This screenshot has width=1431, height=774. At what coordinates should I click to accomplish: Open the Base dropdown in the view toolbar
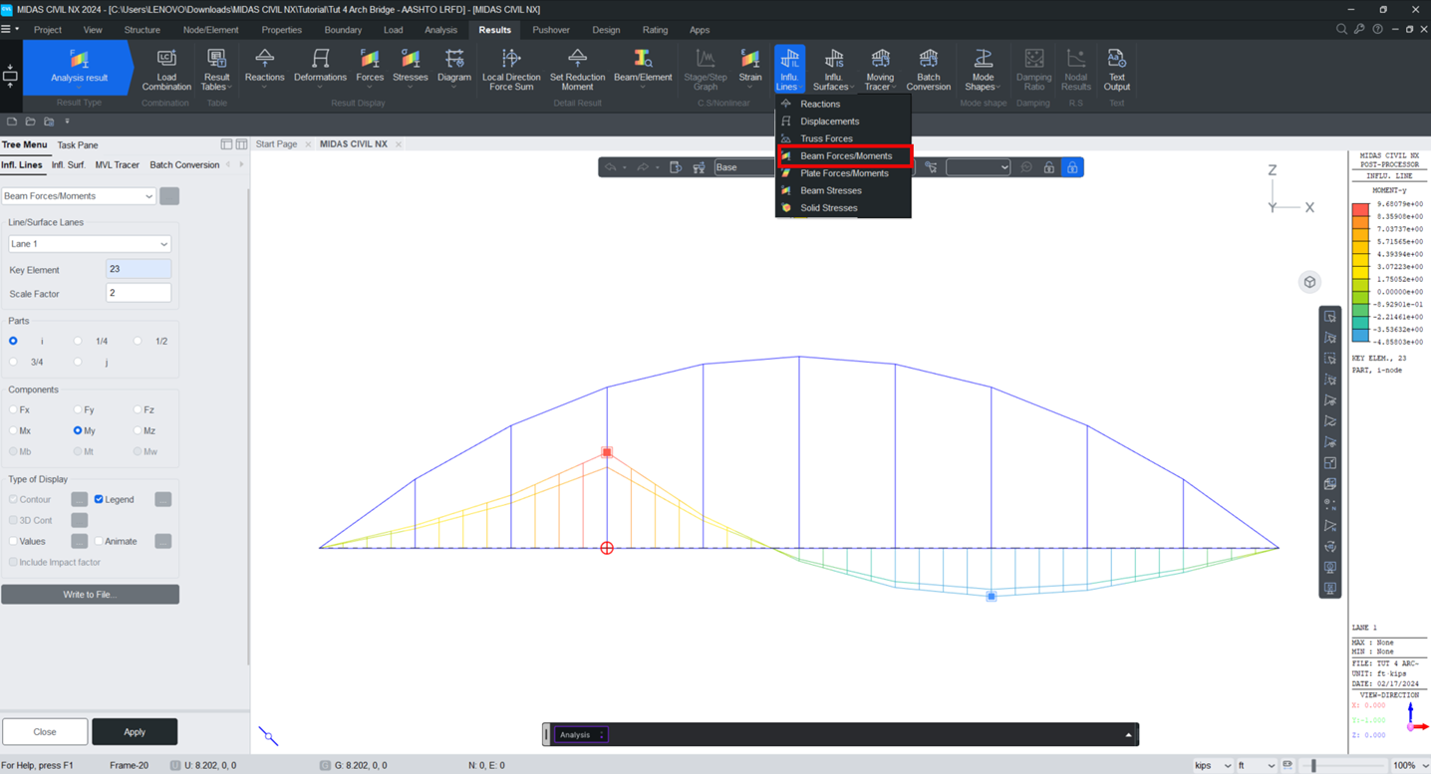coord(743,167)
